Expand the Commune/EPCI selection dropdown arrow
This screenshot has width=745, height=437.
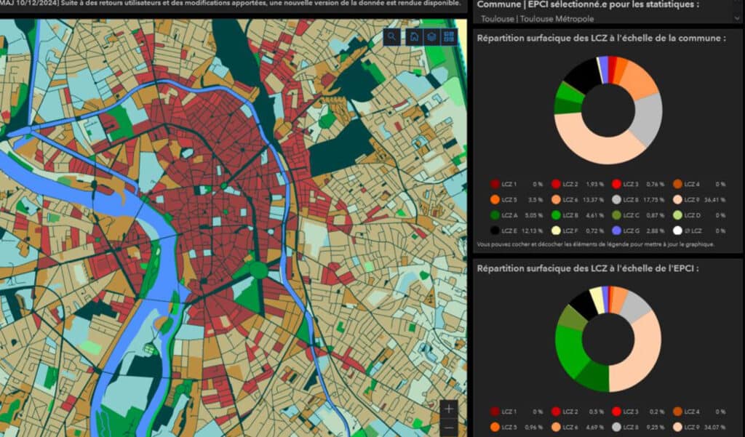pyautogui.click(x=736, y=18)
